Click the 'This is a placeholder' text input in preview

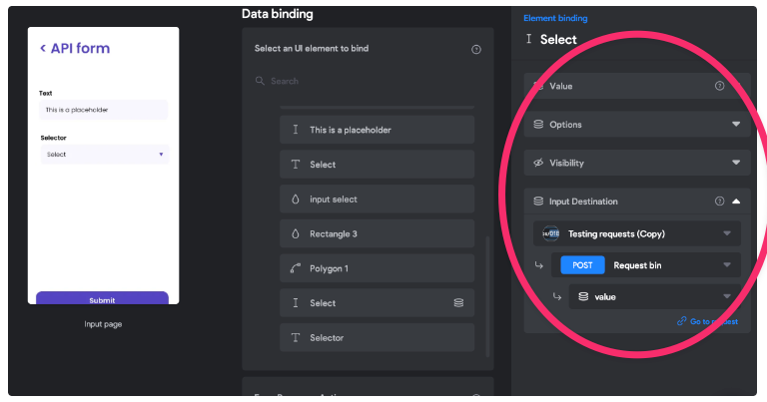pos(103,110)
